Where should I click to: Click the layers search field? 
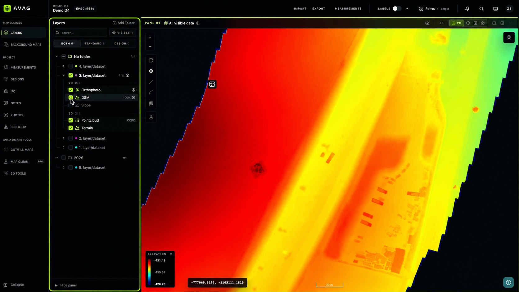pyautogui.click(x=80, y=33)
